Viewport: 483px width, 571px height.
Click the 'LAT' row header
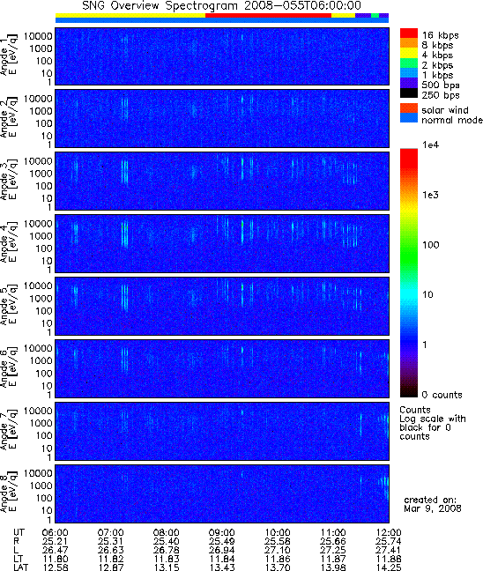(x=21, y=567)
